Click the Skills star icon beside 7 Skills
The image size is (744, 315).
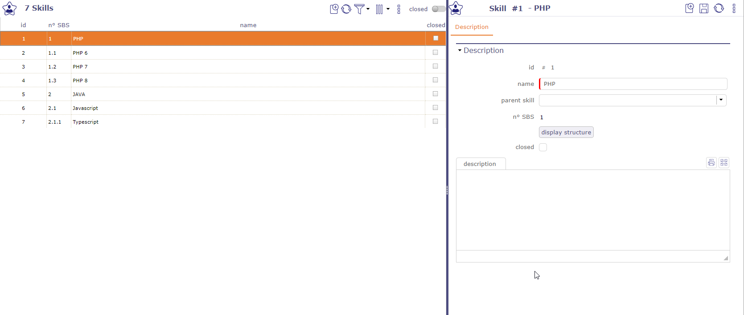click(x=10, y=8)
